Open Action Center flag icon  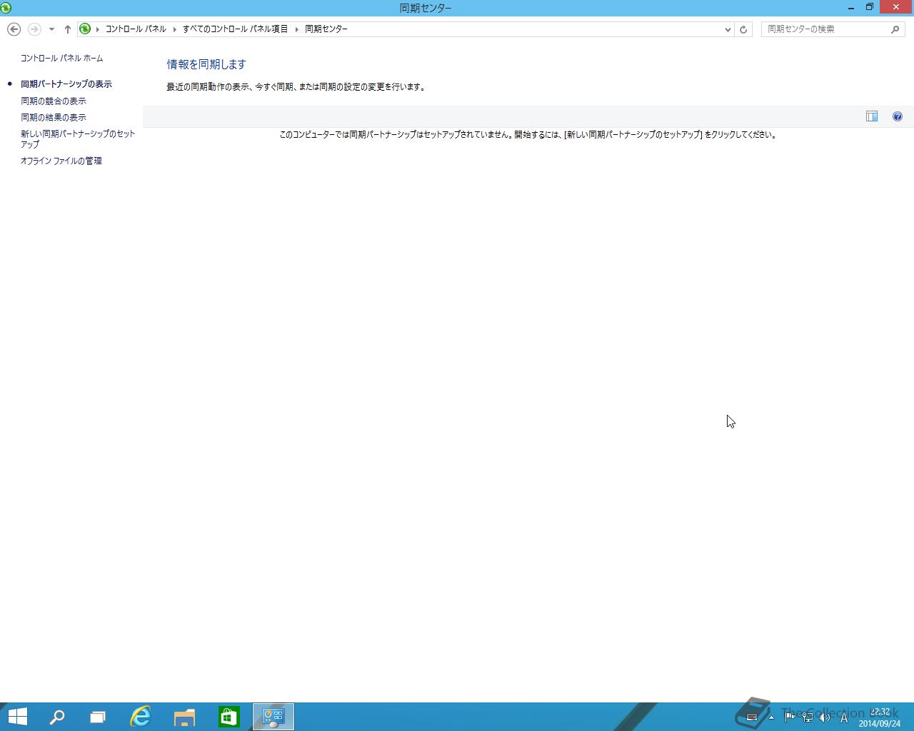pos(789,717)
